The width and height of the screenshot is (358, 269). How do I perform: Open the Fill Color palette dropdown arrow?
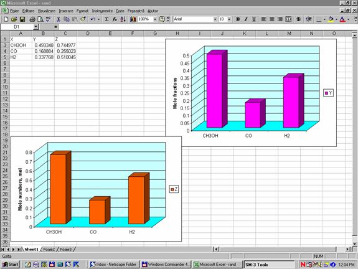point(336,19)
